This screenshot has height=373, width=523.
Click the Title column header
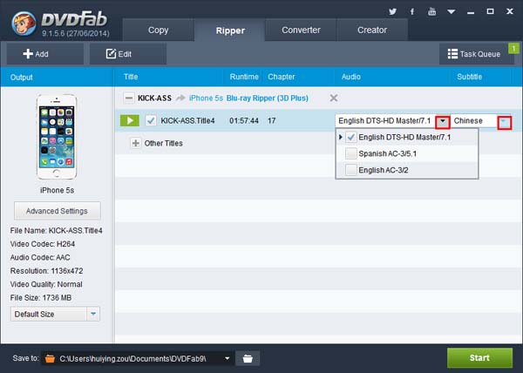(x=131, y=77)
